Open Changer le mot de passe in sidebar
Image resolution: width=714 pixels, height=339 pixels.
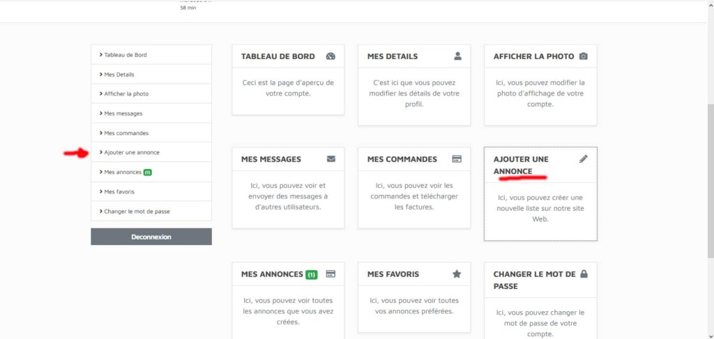pyautogui.click(x=151, y=212)
